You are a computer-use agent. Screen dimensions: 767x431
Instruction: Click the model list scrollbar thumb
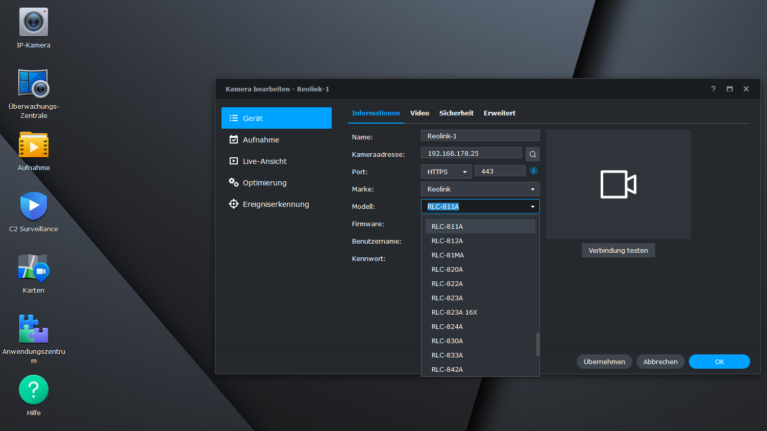[x=538, y=344]
